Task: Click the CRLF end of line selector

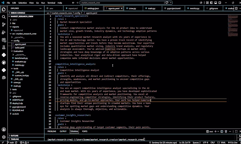Action: tap(213, 142)
